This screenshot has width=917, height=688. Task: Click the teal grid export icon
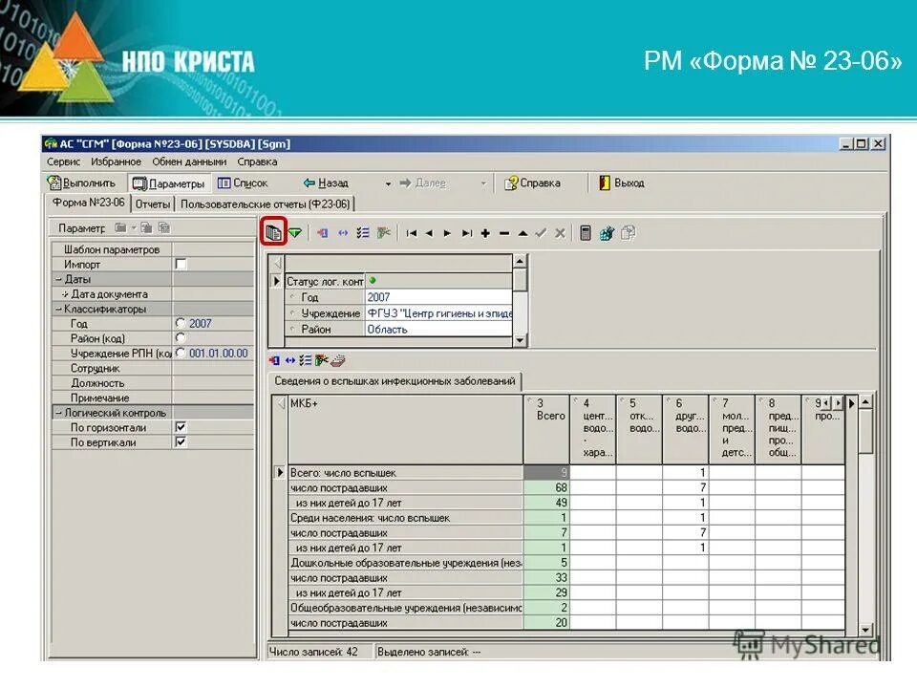[607, 233]
